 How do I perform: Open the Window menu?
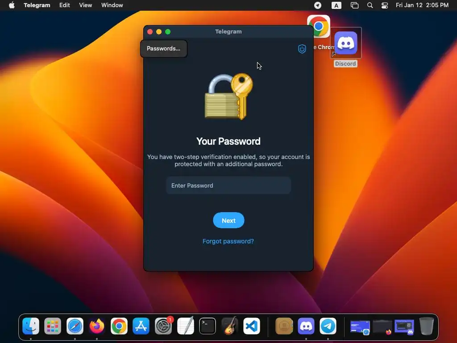click(x=112, y=5)
